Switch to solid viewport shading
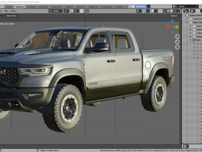This screenshot has height=152, width=202. [x=168, y=11]
